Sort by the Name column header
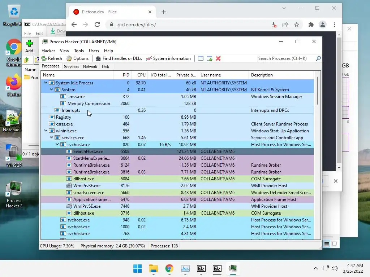This screenshot has width=370, height=277. [77, 75]
